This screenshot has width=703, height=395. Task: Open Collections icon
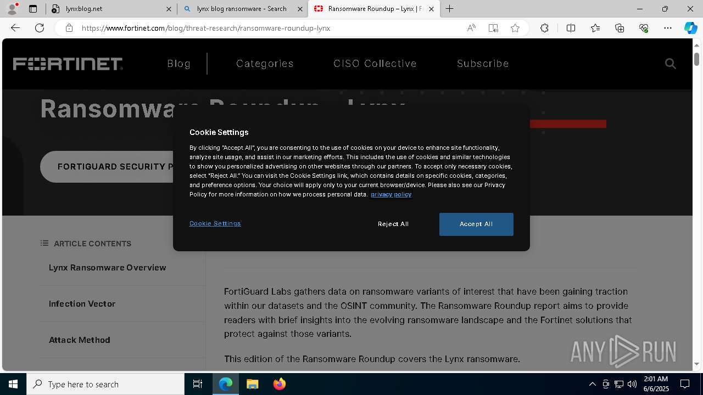[x=620, y=28]
